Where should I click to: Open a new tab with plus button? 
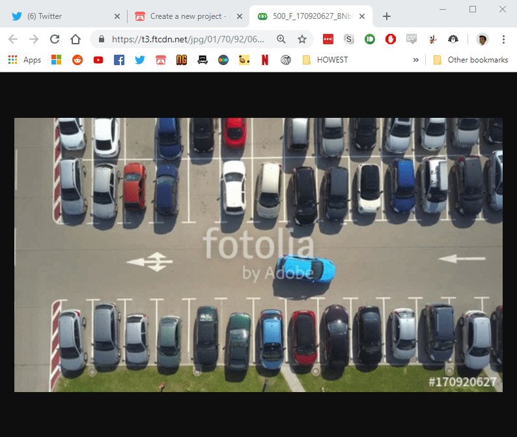click(387, 16)
